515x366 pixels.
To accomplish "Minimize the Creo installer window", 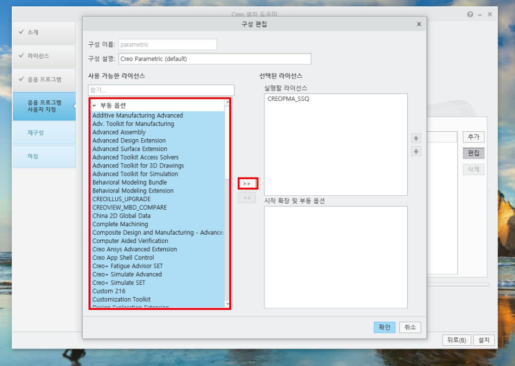I will (x=480, y=15).
